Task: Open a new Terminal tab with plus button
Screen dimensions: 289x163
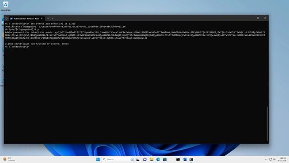Action: 48,19
